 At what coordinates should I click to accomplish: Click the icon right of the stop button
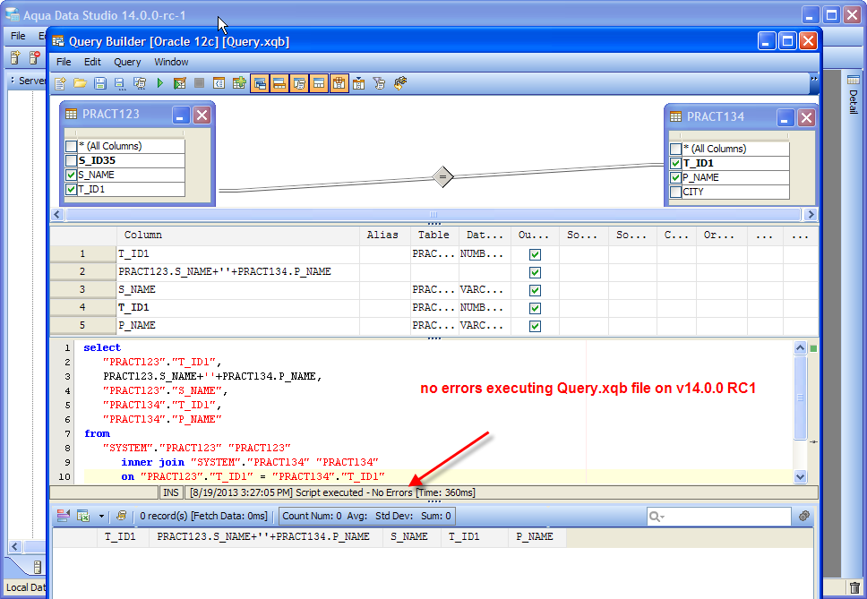pyautogui.click(x=219, y=83)
